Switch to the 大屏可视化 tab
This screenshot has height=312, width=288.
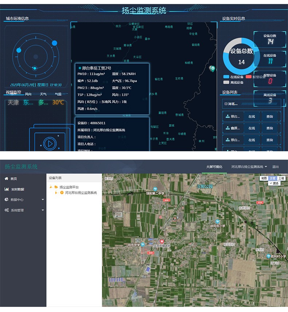(214, 167)
